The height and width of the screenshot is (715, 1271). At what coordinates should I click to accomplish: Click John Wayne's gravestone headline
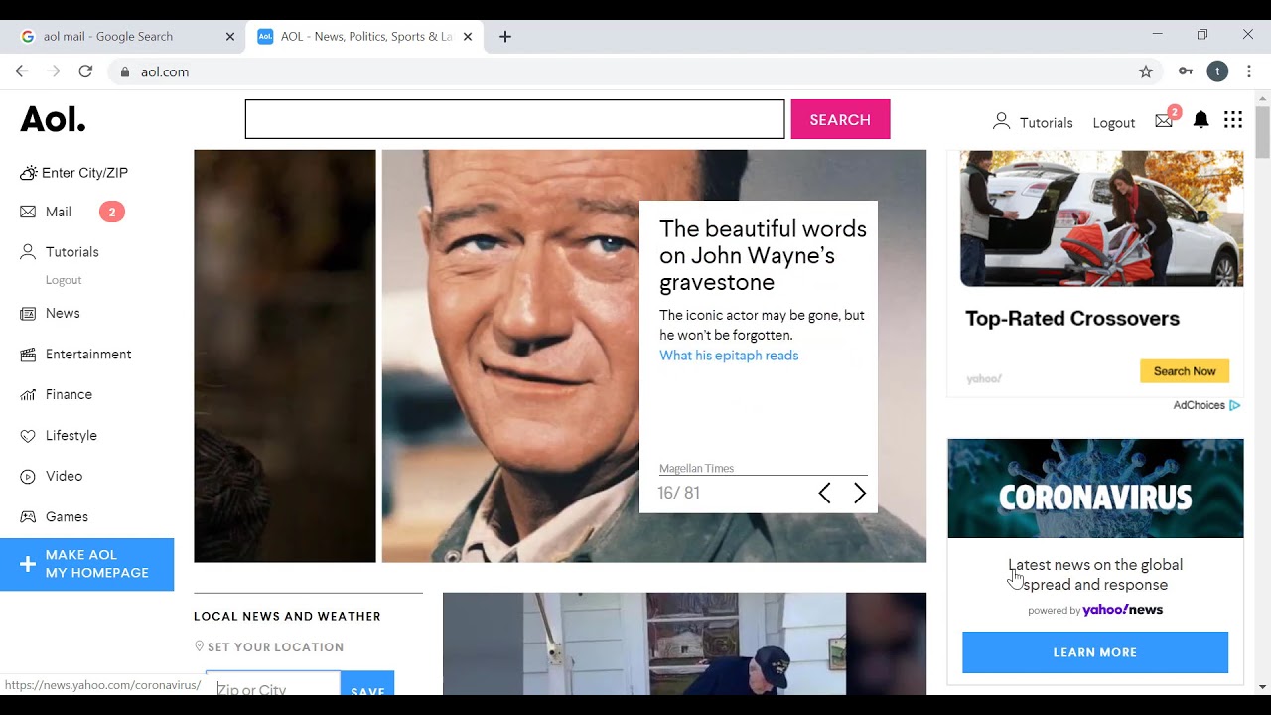tap(763, 256)
